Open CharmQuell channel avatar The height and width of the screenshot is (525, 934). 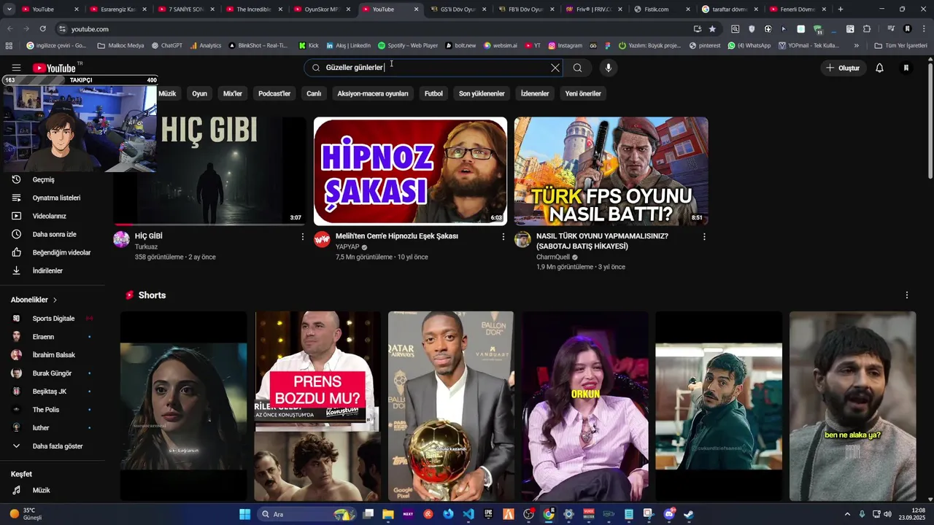522,239
